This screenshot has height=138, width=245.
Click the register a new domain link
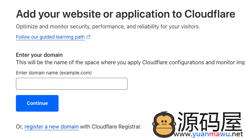pos(51,127)
